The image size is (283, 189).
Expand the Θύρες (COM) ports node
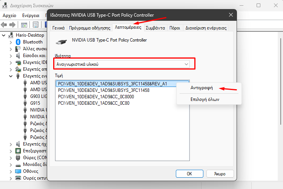point(11,158)
